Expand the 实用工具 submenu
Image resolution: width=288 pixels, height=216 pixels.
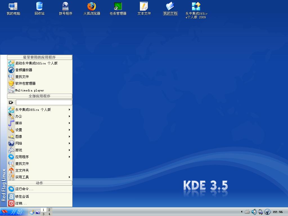pos(40,177)
